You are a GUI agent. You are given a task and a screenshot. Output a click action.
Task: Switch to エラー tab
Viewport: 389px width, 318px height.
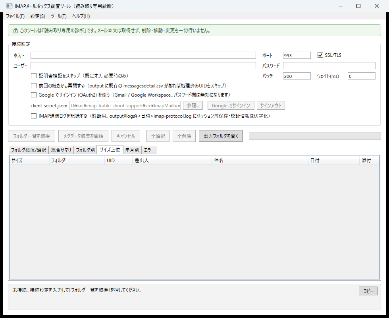coord(149,150)
